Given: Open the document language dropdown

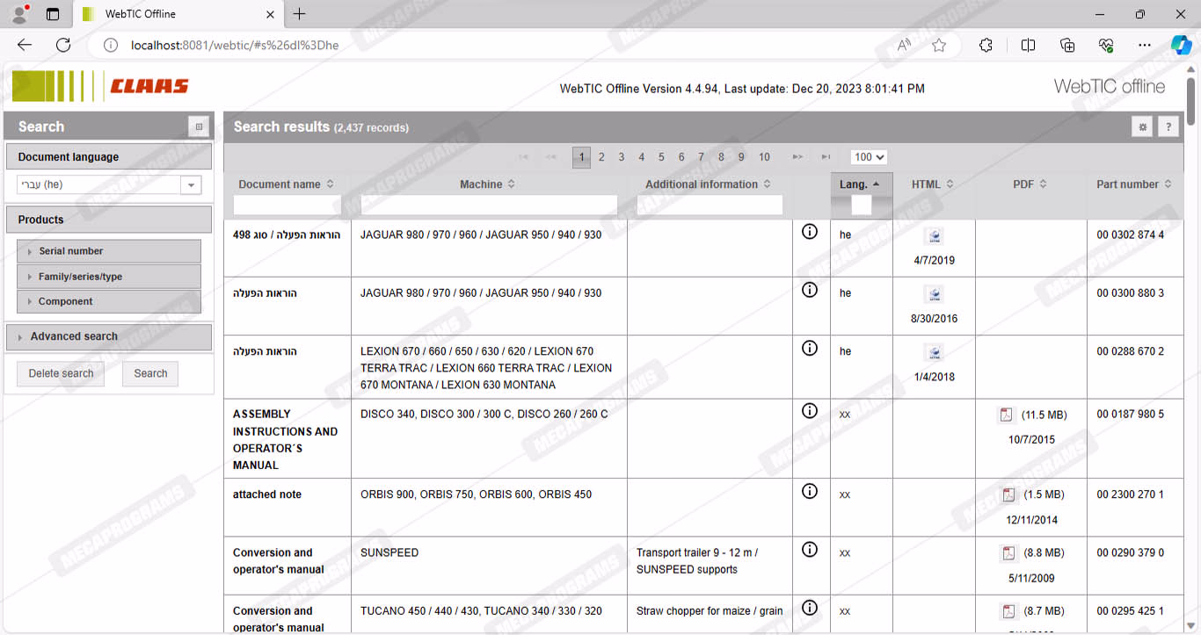Looking at the screenshot, I should 191,185.
